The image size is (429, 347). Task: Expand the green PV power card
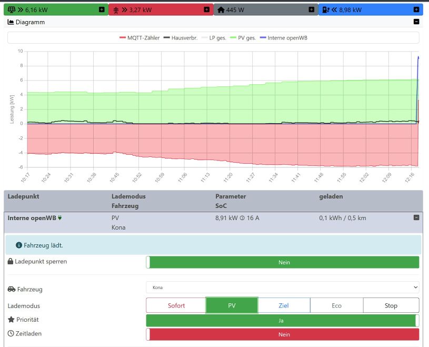pos(101,9)
